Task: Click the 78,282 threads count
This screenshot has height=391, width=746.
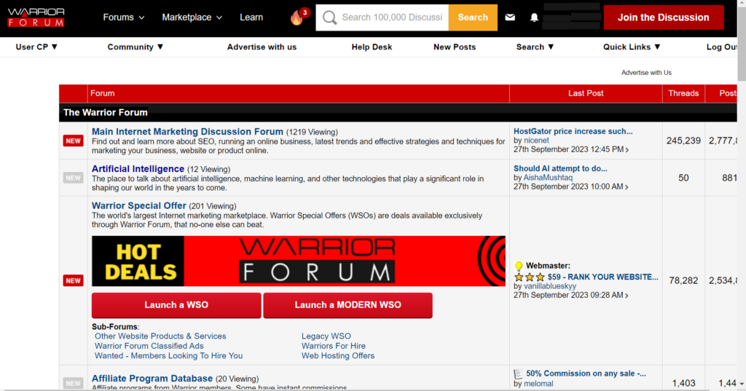Action: pyautogui.click(x=683, y=280)
